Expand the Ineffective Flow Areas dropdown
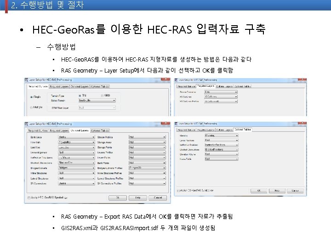Screen dimensions: 331x248 76,158
